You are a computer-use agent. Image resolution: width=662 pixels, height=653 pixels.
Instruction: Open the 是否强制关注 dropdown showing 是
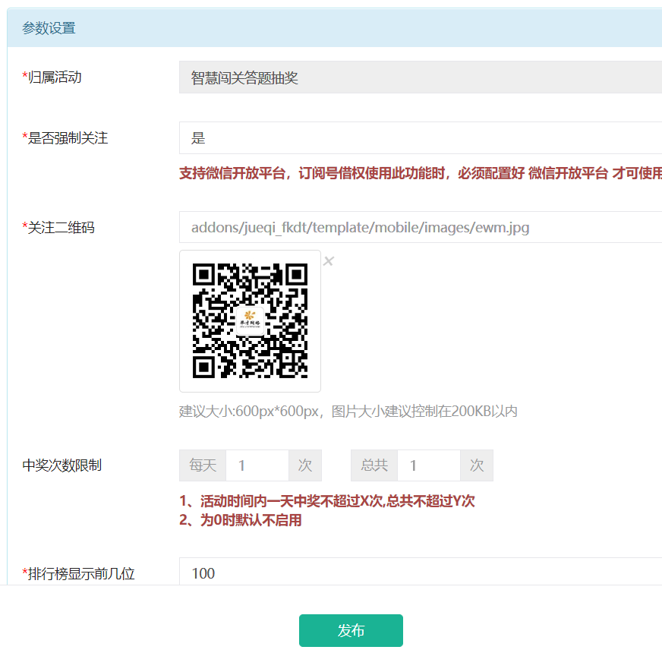tap(421, 137)
